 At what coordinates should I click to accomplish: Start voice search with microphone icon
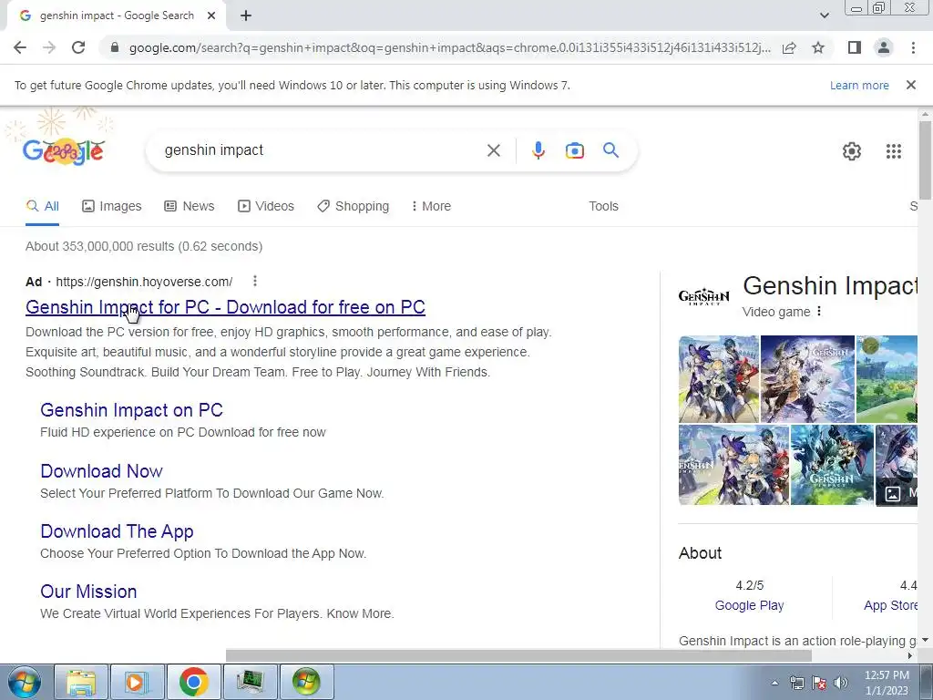pos(538,150)
